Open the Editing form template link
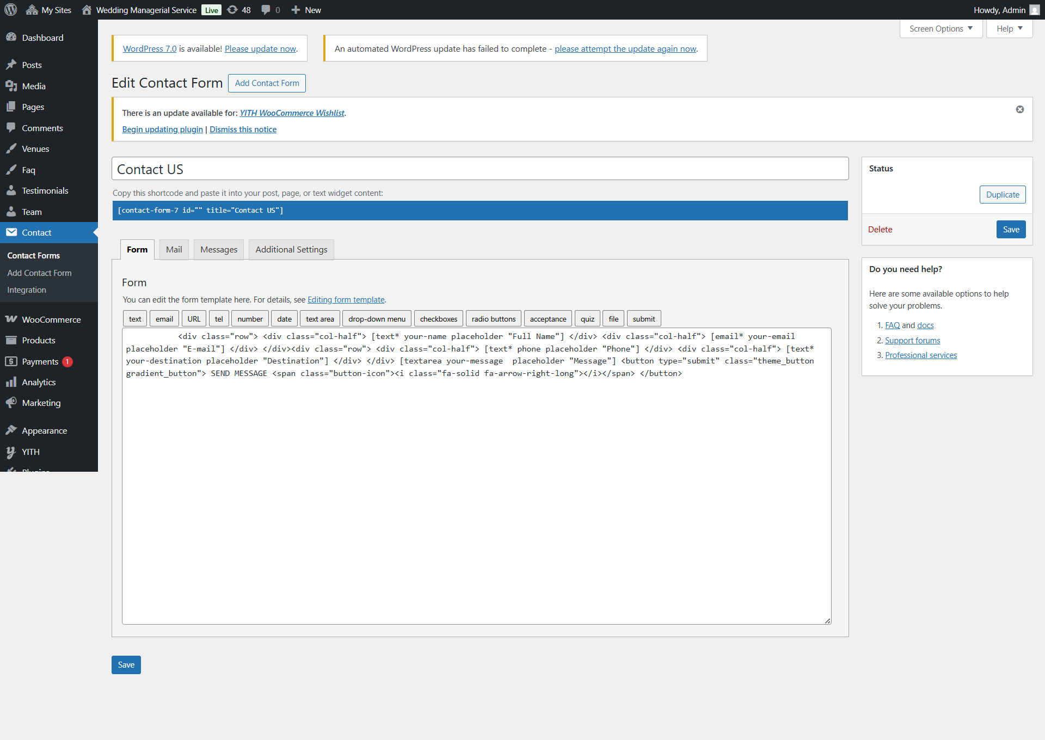 click(x=346, y=299)
